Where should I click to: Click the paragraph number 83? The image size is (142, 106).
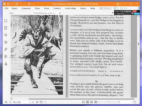tap(96, 81)
